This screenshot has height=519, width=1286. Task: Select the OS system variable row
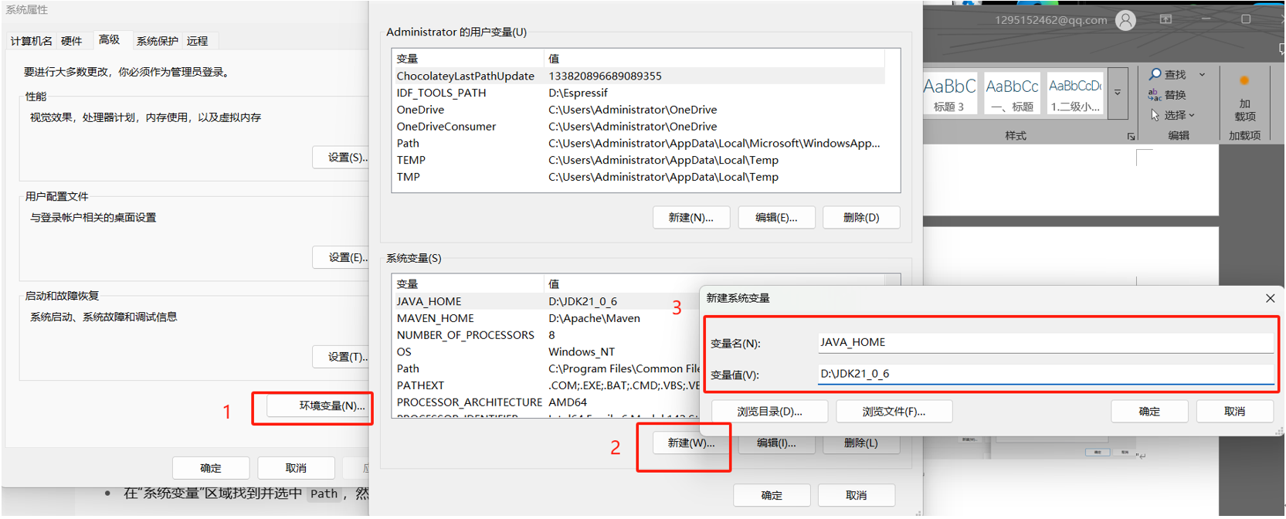pos(546,352)
